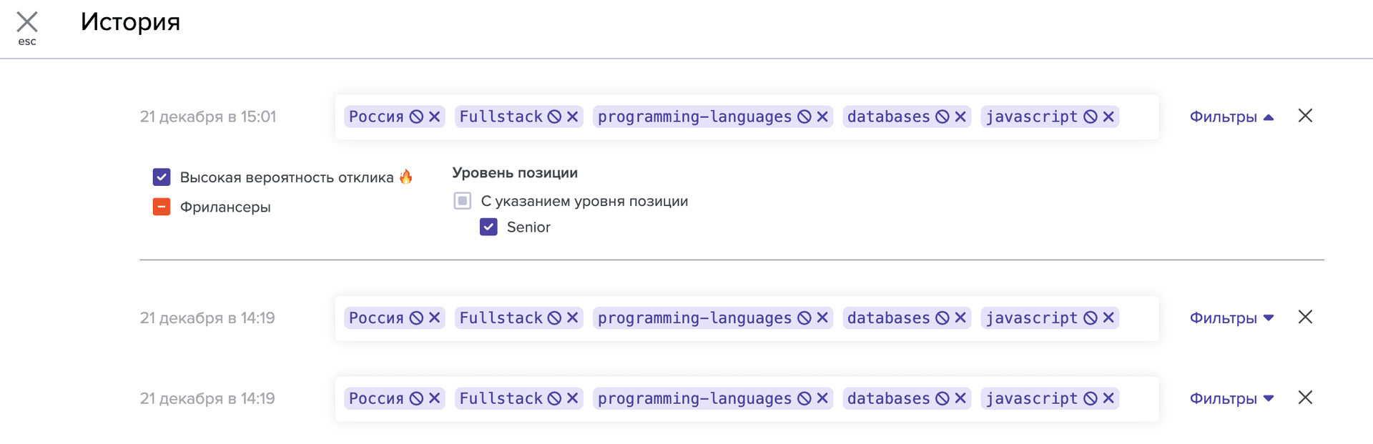Delete the 15:01 history entry
The image size is (1373, 444).
tap(1305, 116)
